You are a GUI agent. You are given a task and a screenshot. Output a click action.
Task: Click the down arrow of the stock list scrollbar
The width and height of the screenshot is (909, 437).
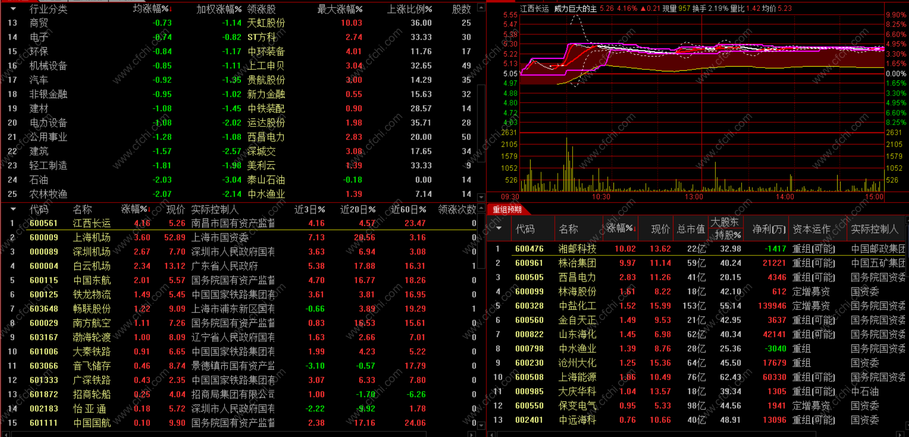coord(481,425)
